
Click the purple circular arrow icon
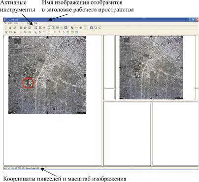91,28
